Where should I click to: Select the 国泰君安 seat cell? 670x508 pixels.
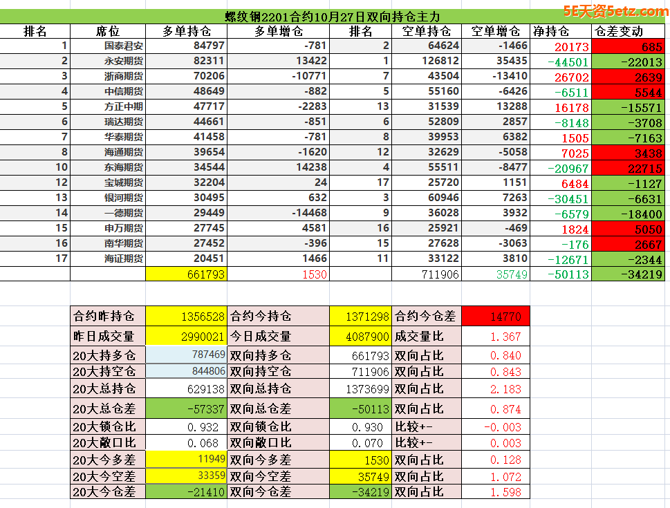[123, 46]
